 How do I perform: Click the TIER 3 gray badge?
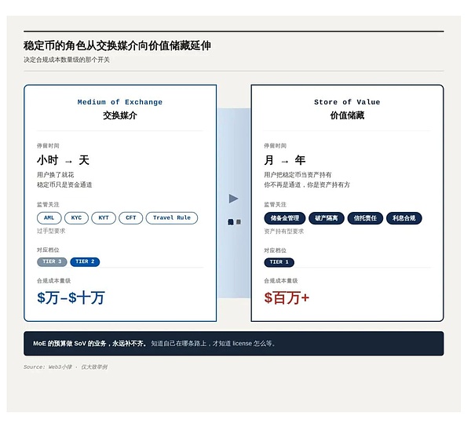tap(52, 262)
